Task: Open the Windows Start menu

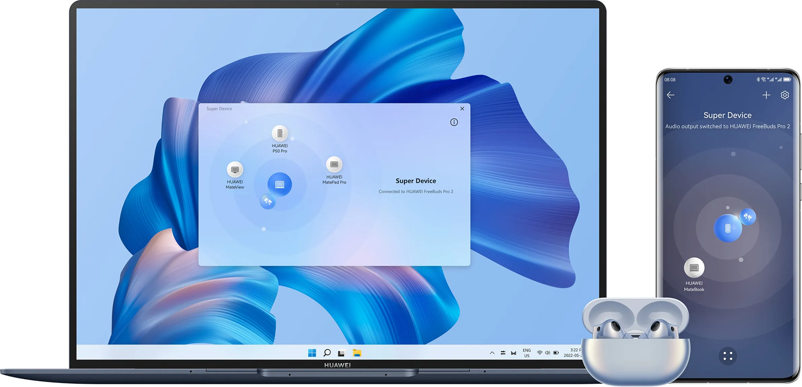Action: (312, 353)
